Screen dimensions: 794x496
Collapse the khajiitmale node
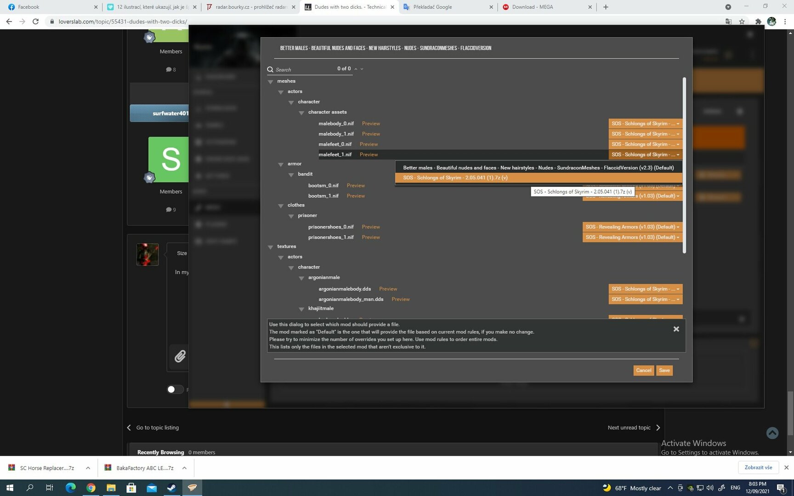coord(301,309)
